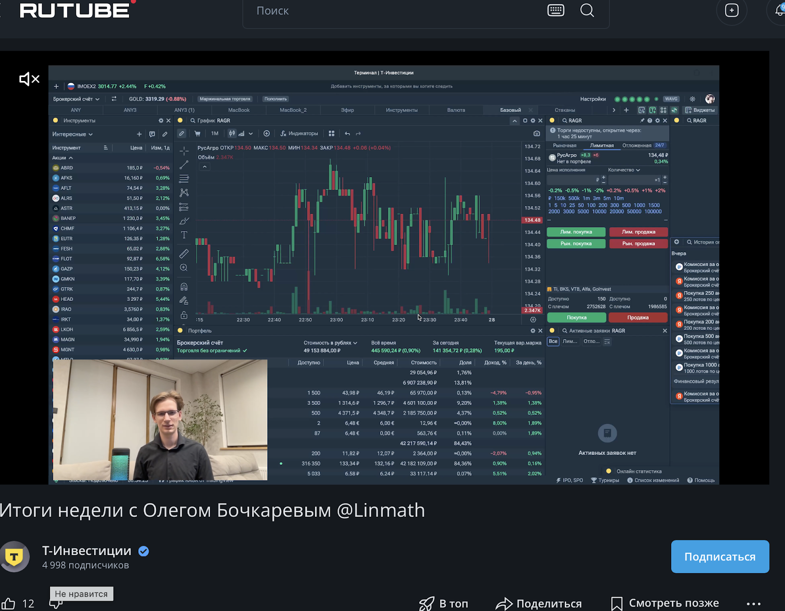Open the Брокерский счёт account dropdown
Viewport: 785px width, 611px height.
coord(76,99)
